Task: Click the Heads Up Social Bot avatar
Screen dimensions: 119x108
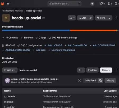Action: point(7,80)
